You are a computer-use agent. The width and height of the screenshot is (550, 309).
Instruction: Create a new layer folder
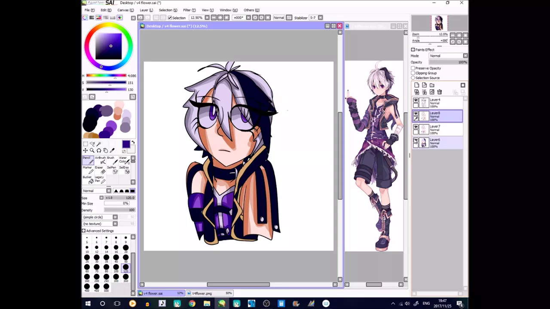[x=432, y=85]
